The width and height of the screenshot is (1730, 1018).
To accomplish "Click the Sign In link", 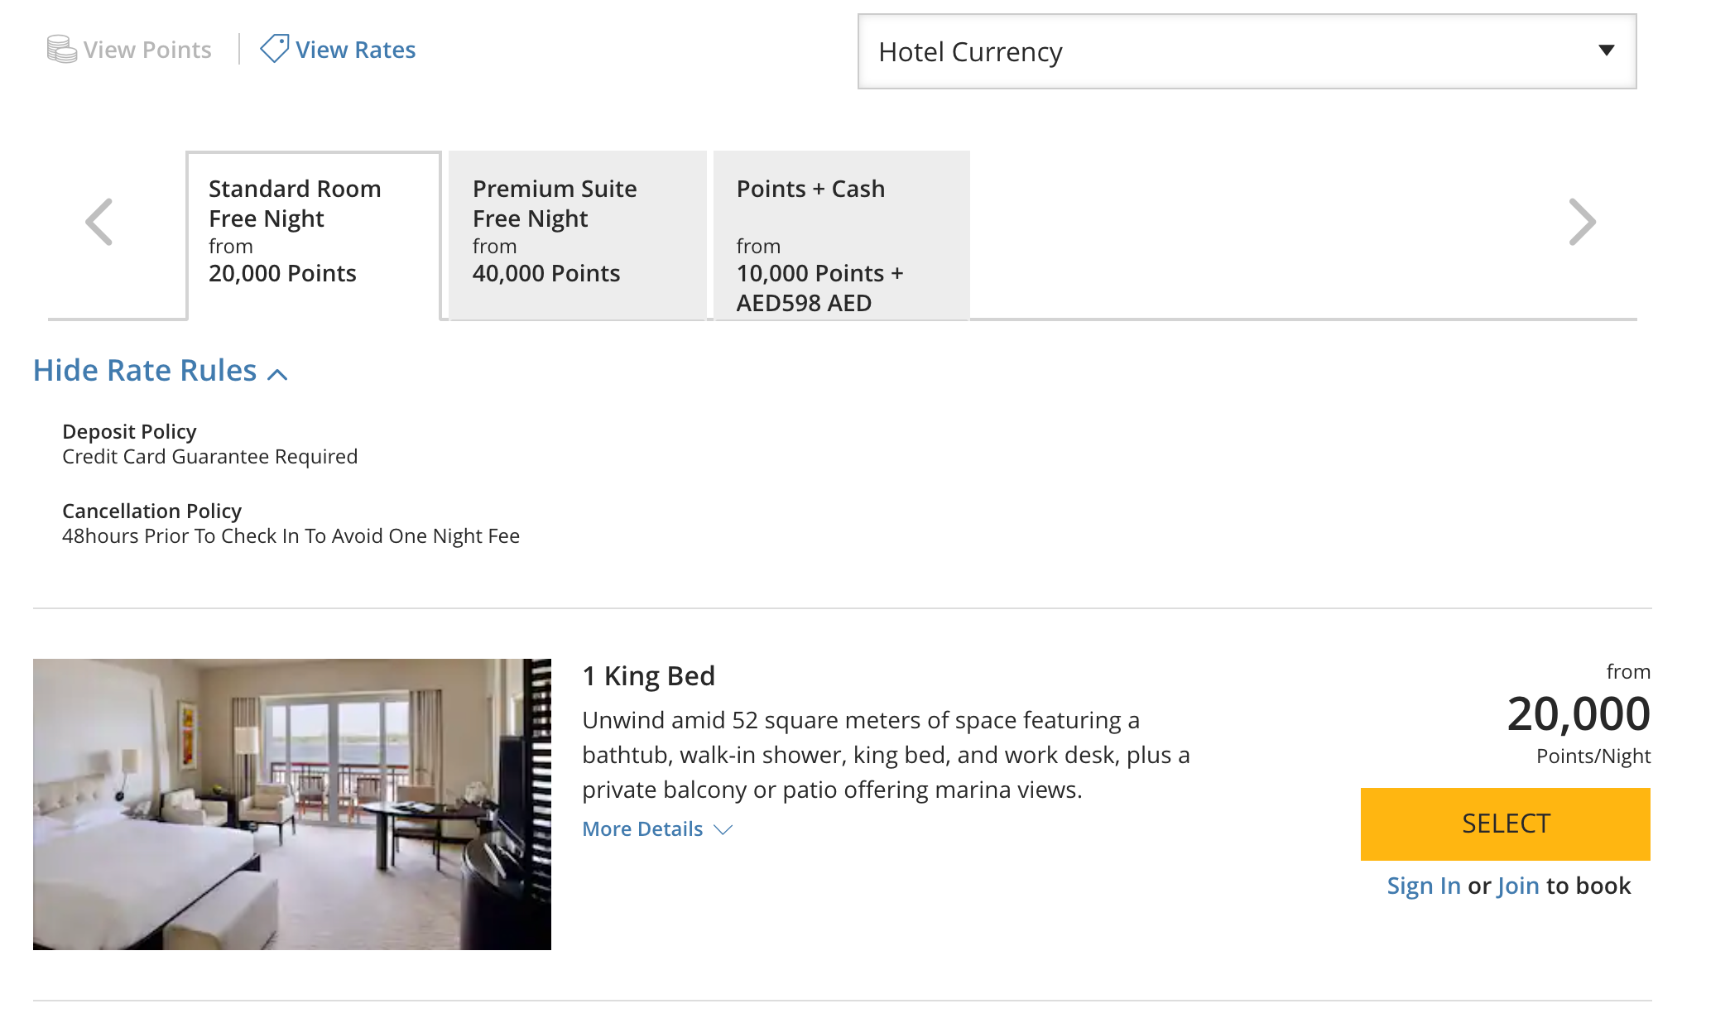I will coord(1423,886).
